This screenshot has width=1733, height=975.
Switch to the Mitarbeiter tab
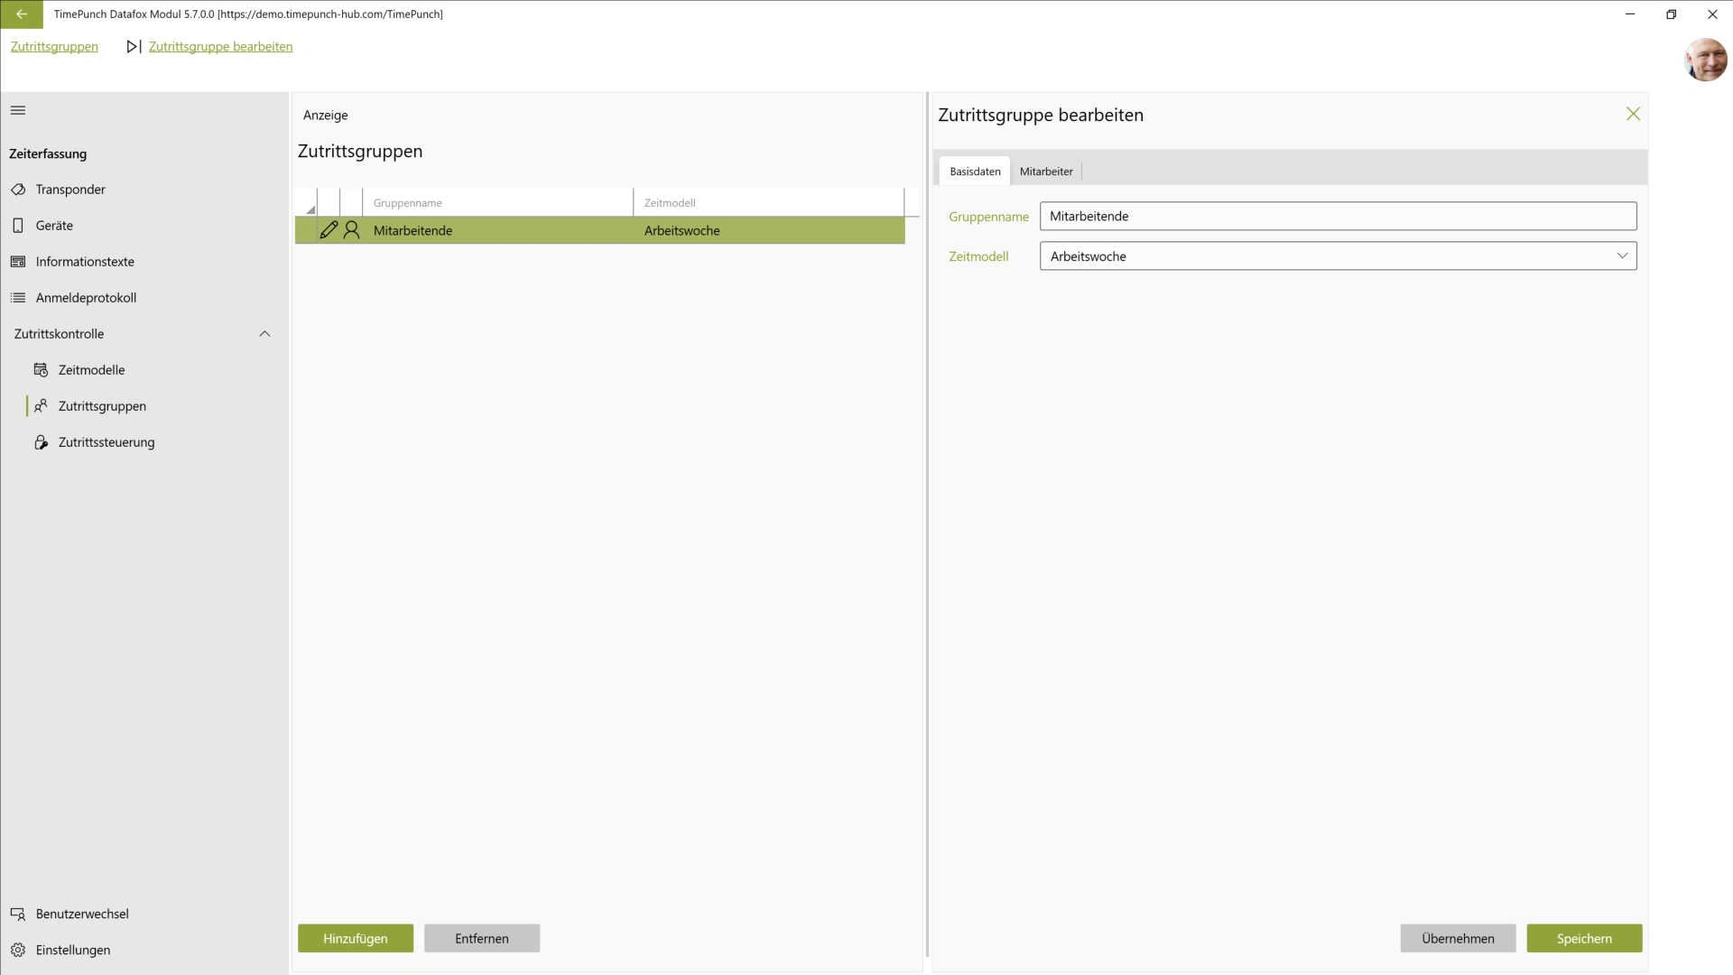pos(1045,171)
